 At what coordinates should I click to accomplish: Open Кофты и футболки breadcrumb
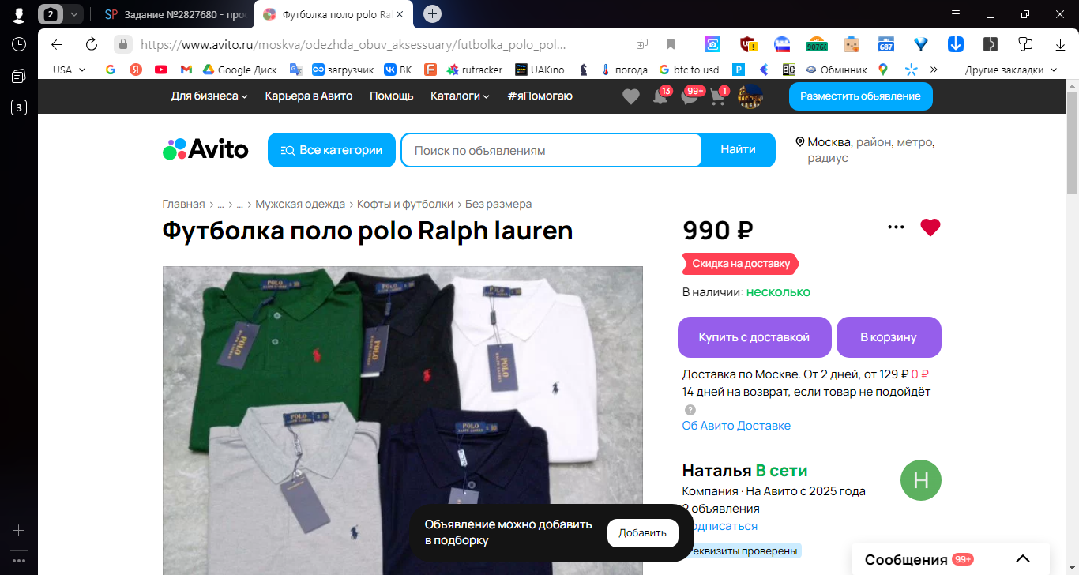(405, 204)
